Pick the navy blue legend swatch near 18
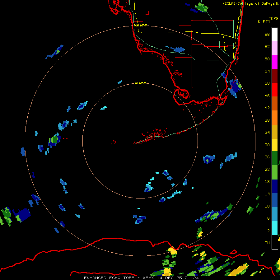The height and width of the screenshot is (280, 280). (x=275, y=186)
